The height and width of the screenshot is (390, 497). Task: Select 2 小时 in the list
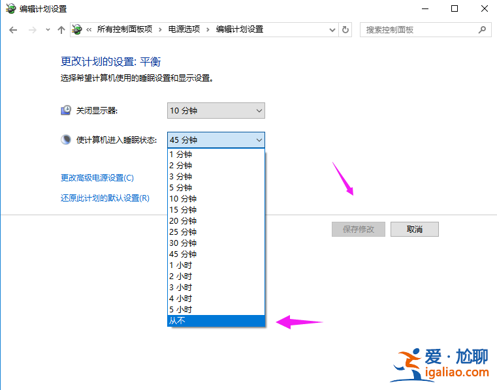pos(216,276)
